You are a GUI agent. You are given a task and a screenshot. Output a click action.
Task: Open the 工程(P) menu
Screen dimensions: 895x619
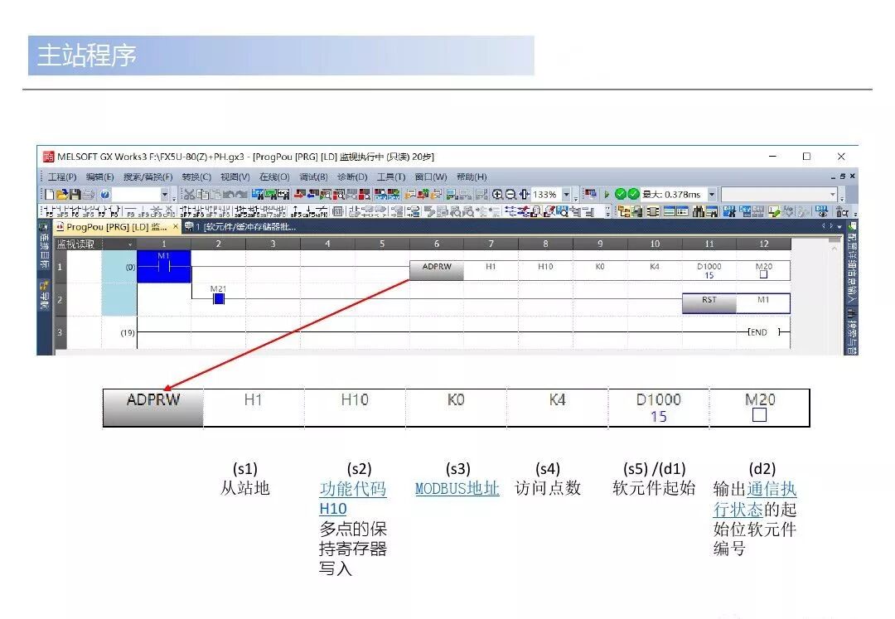coord(61,177)
